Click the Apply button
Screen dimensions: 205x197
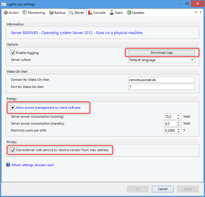(188, 189)
